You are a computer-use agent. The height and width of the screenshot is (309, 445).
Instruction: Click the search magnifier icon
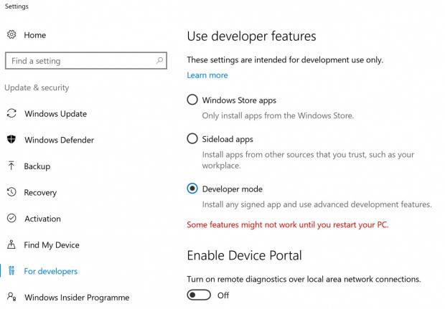[159, 61]
